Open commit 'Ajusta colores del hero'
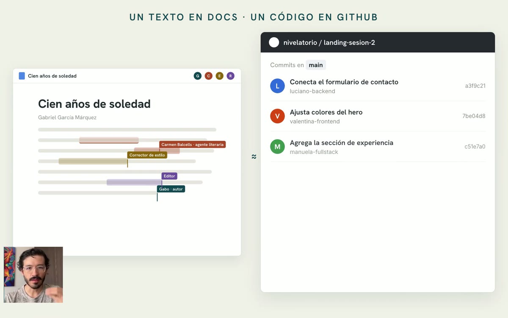This screenshot has width=508, height=318. 326,112
